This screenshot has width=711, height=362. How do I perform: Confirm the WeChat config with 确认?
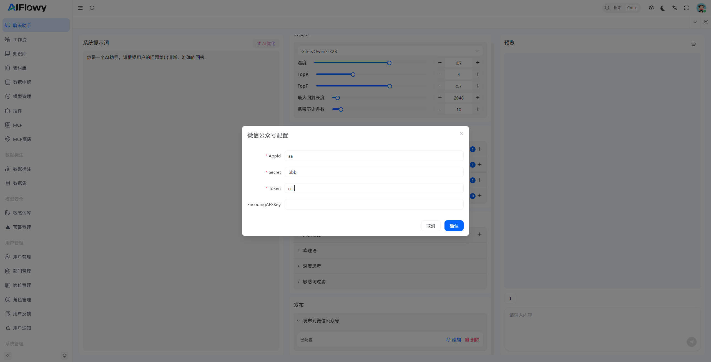tap(454, 226)
